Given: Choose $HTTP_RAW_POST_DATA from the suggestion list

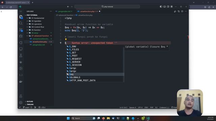Looking at the screenshot, I should (x=95, y=81).
